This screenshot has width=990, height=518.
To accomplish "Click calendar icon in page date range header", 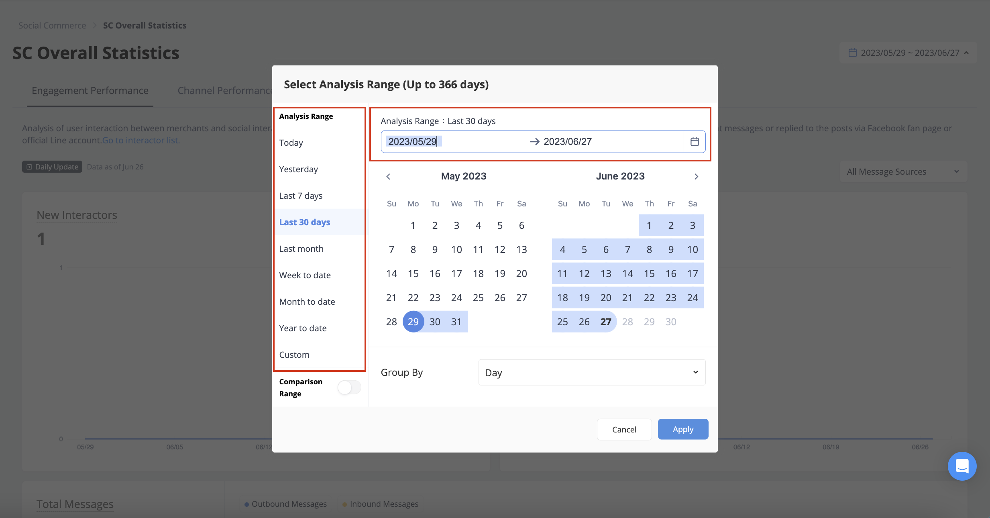I will coord(853,53).
